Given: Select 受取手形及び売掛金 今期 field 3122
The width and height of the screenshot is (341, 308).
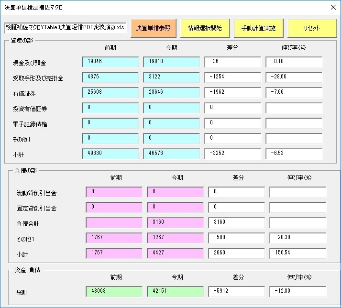Looking at the screenshot, I should [x=171, y=77].
